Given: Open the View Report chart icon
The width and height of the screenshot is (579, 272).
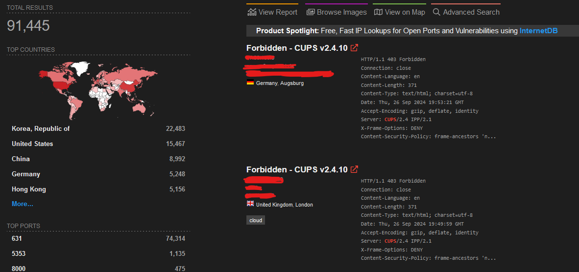Looking at the screenshot, I should (x=252, y=12).
